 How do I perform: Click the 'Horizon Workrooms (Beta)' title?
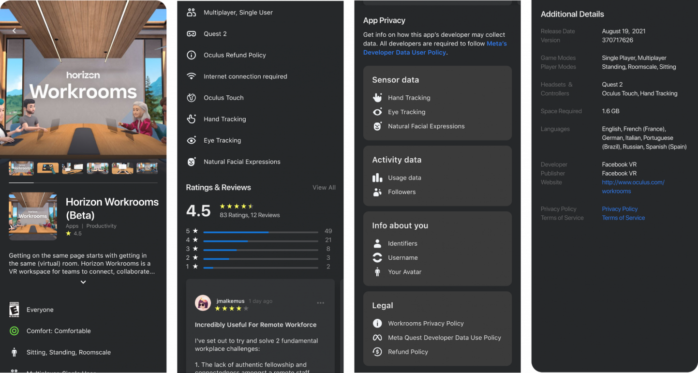click(112, 209)
